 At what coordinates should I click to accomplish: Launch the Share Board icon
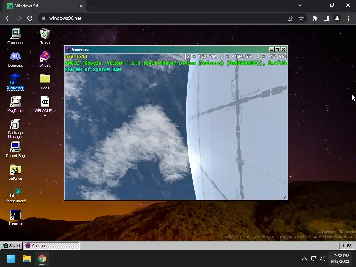pos(15,195)
